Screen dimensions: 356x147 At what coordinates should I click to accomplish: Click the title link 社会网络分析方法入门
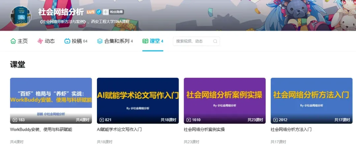click(x=291, y=130)
